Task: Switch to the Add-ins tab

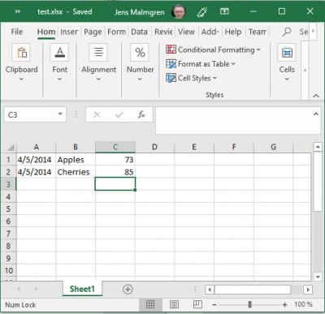Action: click(210, 32)
